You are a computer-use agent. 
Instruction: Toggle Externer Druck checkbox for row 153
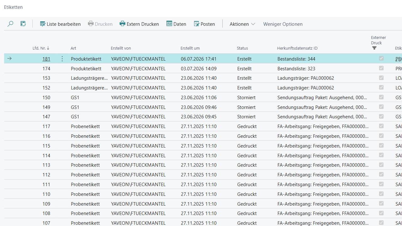(381, 78)
